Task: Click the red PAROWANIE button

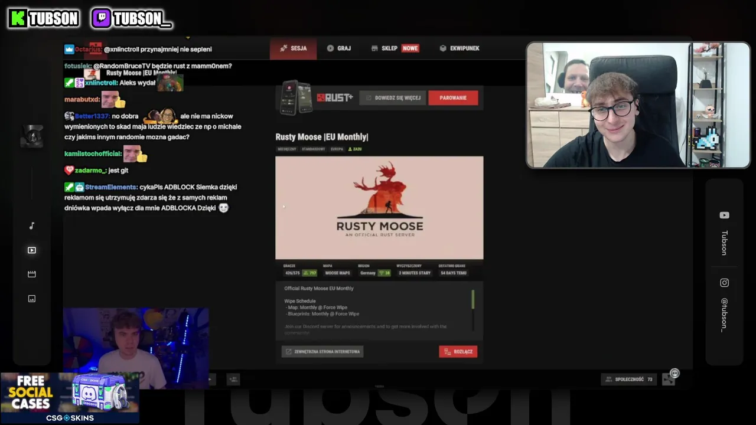Action: point(453,98)
